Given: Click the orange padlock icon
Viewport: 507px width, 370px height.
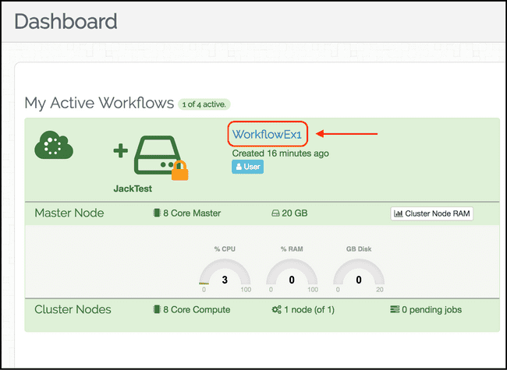Looking at the screenshot, I should click(179, 171).
